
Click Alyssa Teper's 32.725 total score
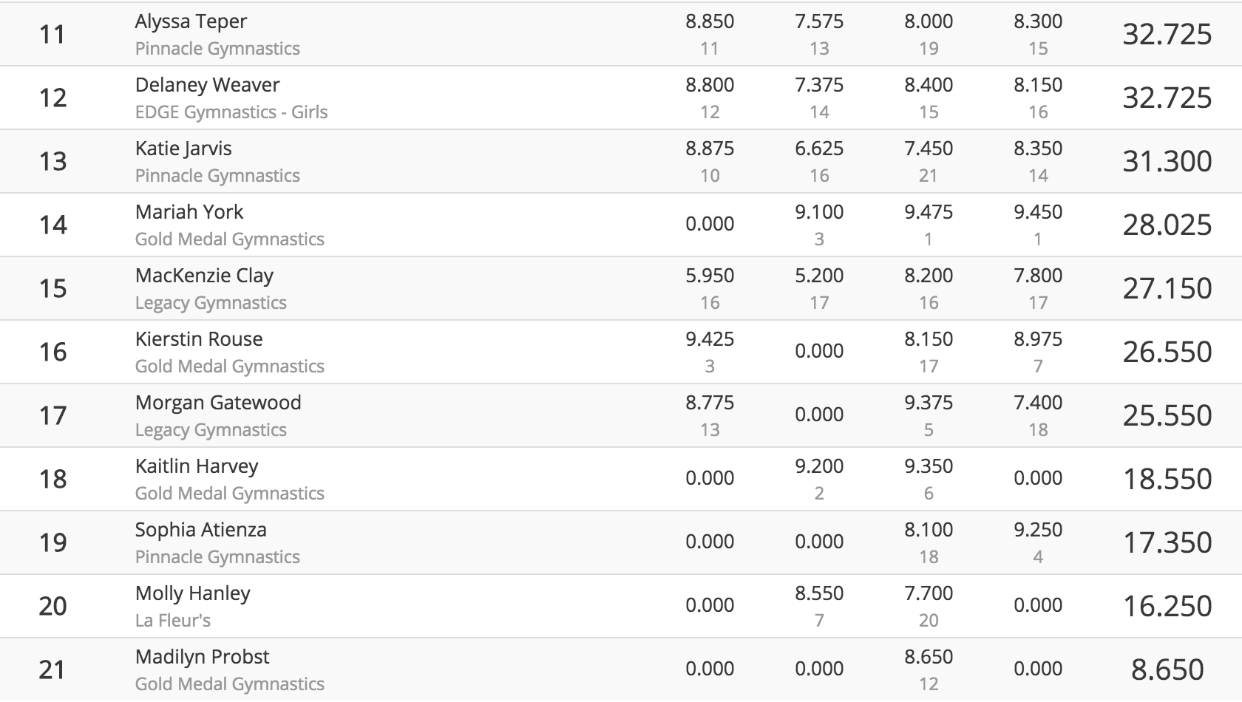tap(1167, 34)
